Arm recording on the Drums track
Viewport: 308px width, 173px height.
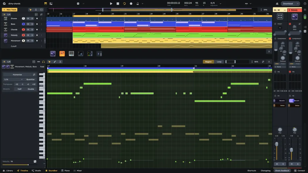(x=37, y=18)
